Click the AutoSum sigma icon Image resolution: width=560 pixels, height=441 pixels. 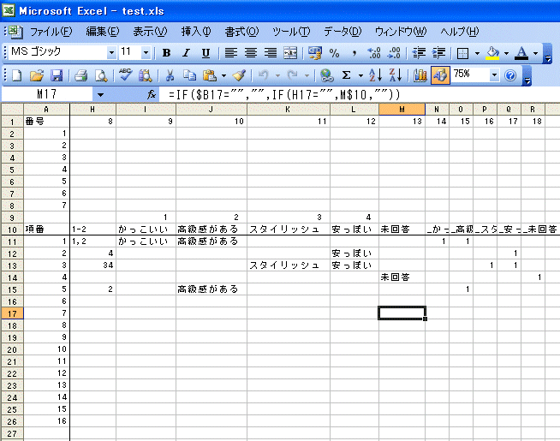[347, 75]
